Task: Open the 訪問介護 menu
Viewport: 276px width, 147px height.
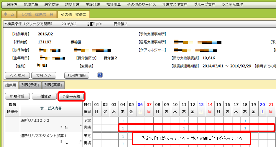Action: point(72,4)
